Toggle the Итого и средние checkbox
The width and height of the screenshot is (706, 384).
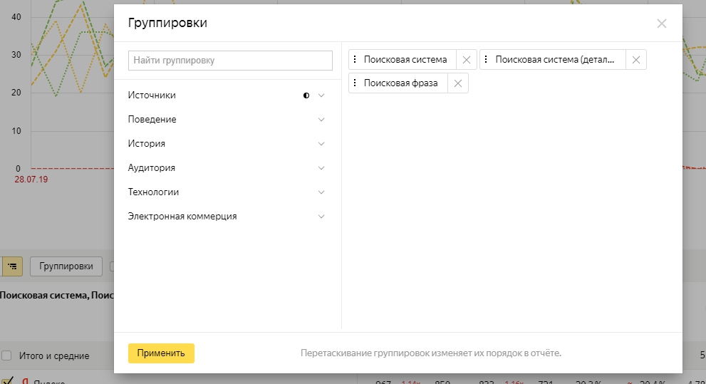coord(6,356)
